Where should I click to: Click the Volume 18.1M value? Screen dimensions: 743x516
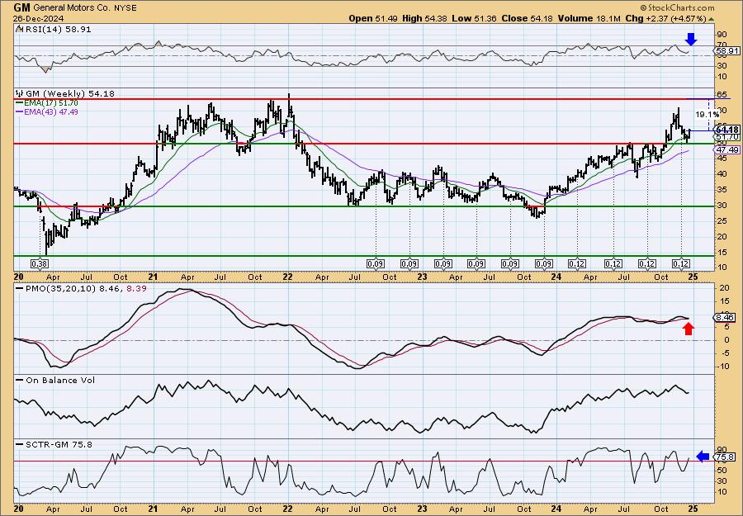click(588, 18)
